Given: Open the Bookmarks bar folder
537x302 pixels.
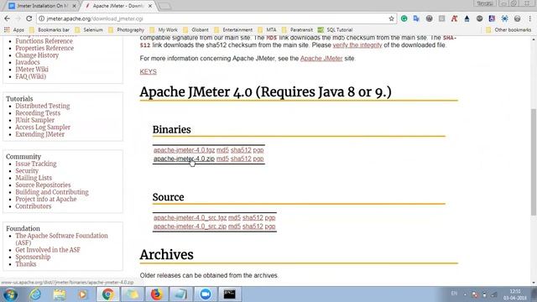Looking at the screenshot, I should click(x=50, y=30).
